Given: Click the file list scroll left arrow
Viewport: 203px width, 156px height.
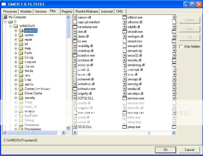Looking at the screenshot, I should click(75, 132).
